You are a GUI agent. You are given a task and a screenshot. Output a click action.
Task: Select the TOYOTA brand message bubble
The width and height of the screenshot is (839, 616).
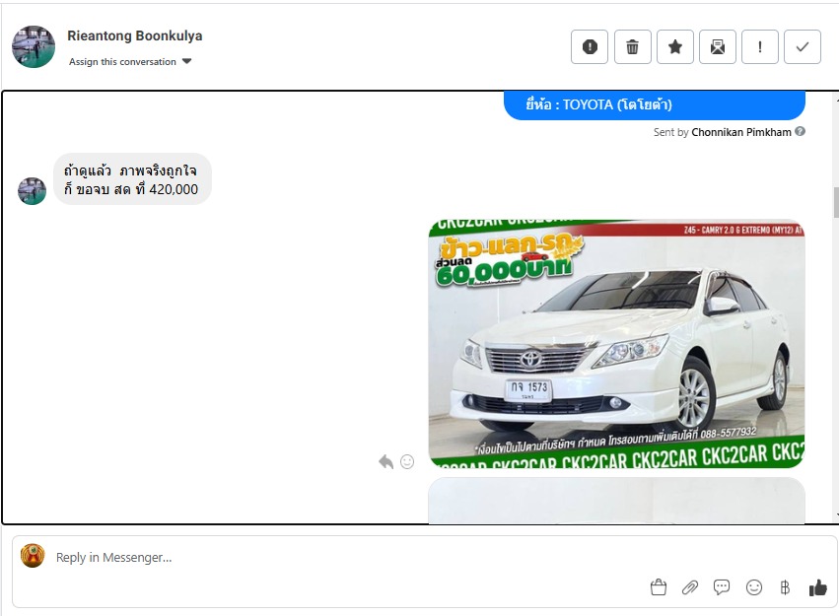[x=655, y=104]
